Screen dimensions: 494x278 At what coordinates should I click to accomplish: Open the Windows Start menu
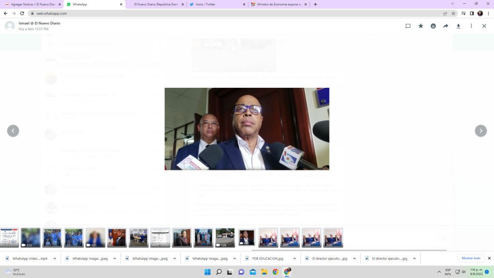coord(207,272)
